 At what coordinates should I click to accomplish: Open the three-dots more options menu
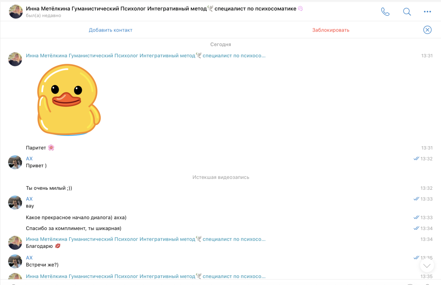pyautogui.click(x=427, y=12)
